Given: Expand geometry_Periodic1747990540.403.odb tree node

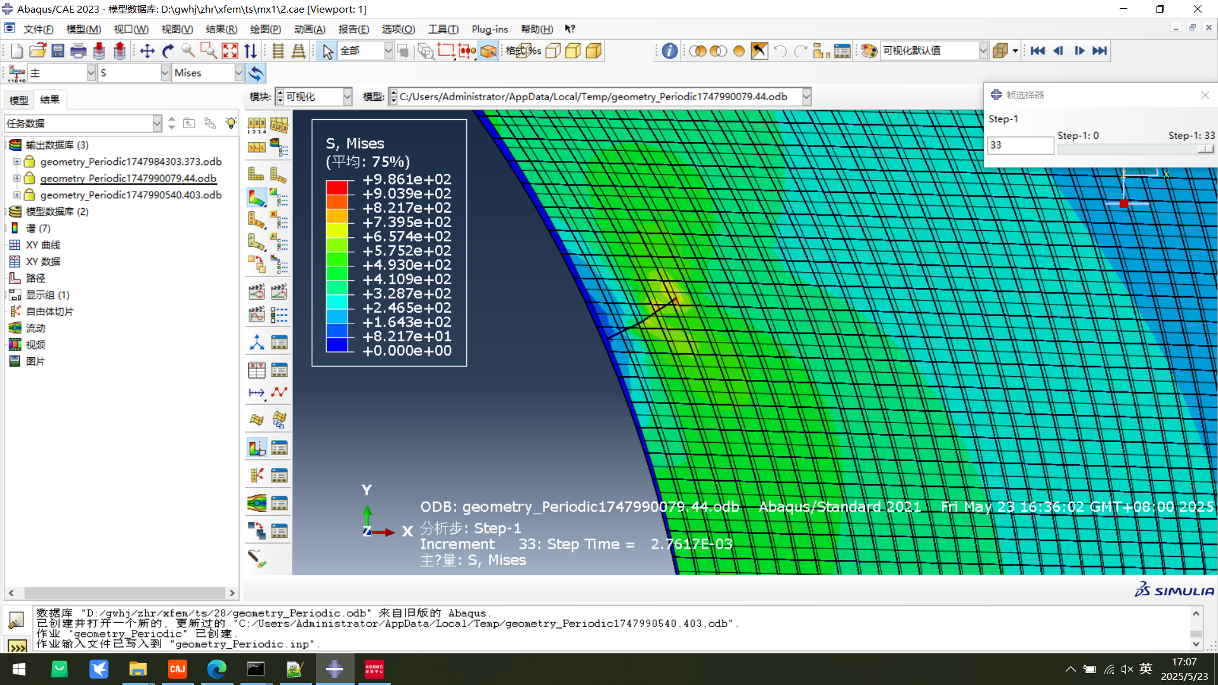Looking at the screenshot, I should pos(17,195).
